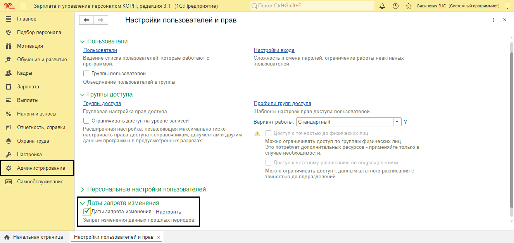Open the Зарплата section
Screen dimensions: 514x243
[x=28, y=87]
